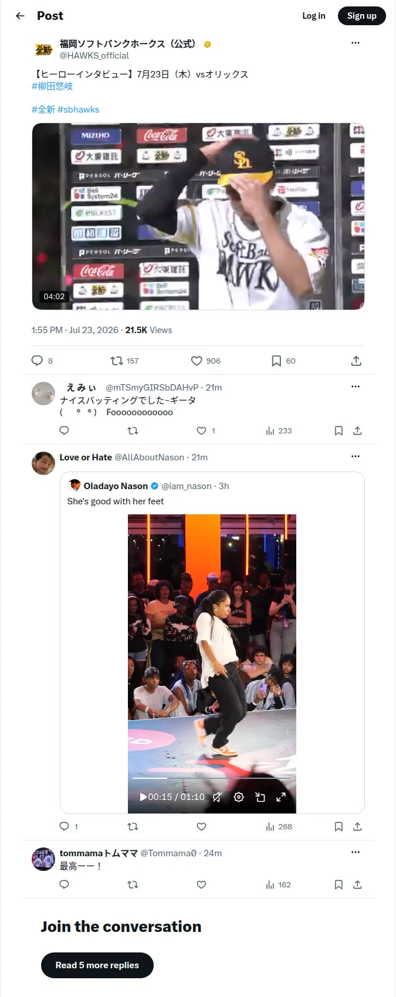Bookmark the main post with 60 bookmarks
This screenshot has width=396, height=997.
click(276, 361)
